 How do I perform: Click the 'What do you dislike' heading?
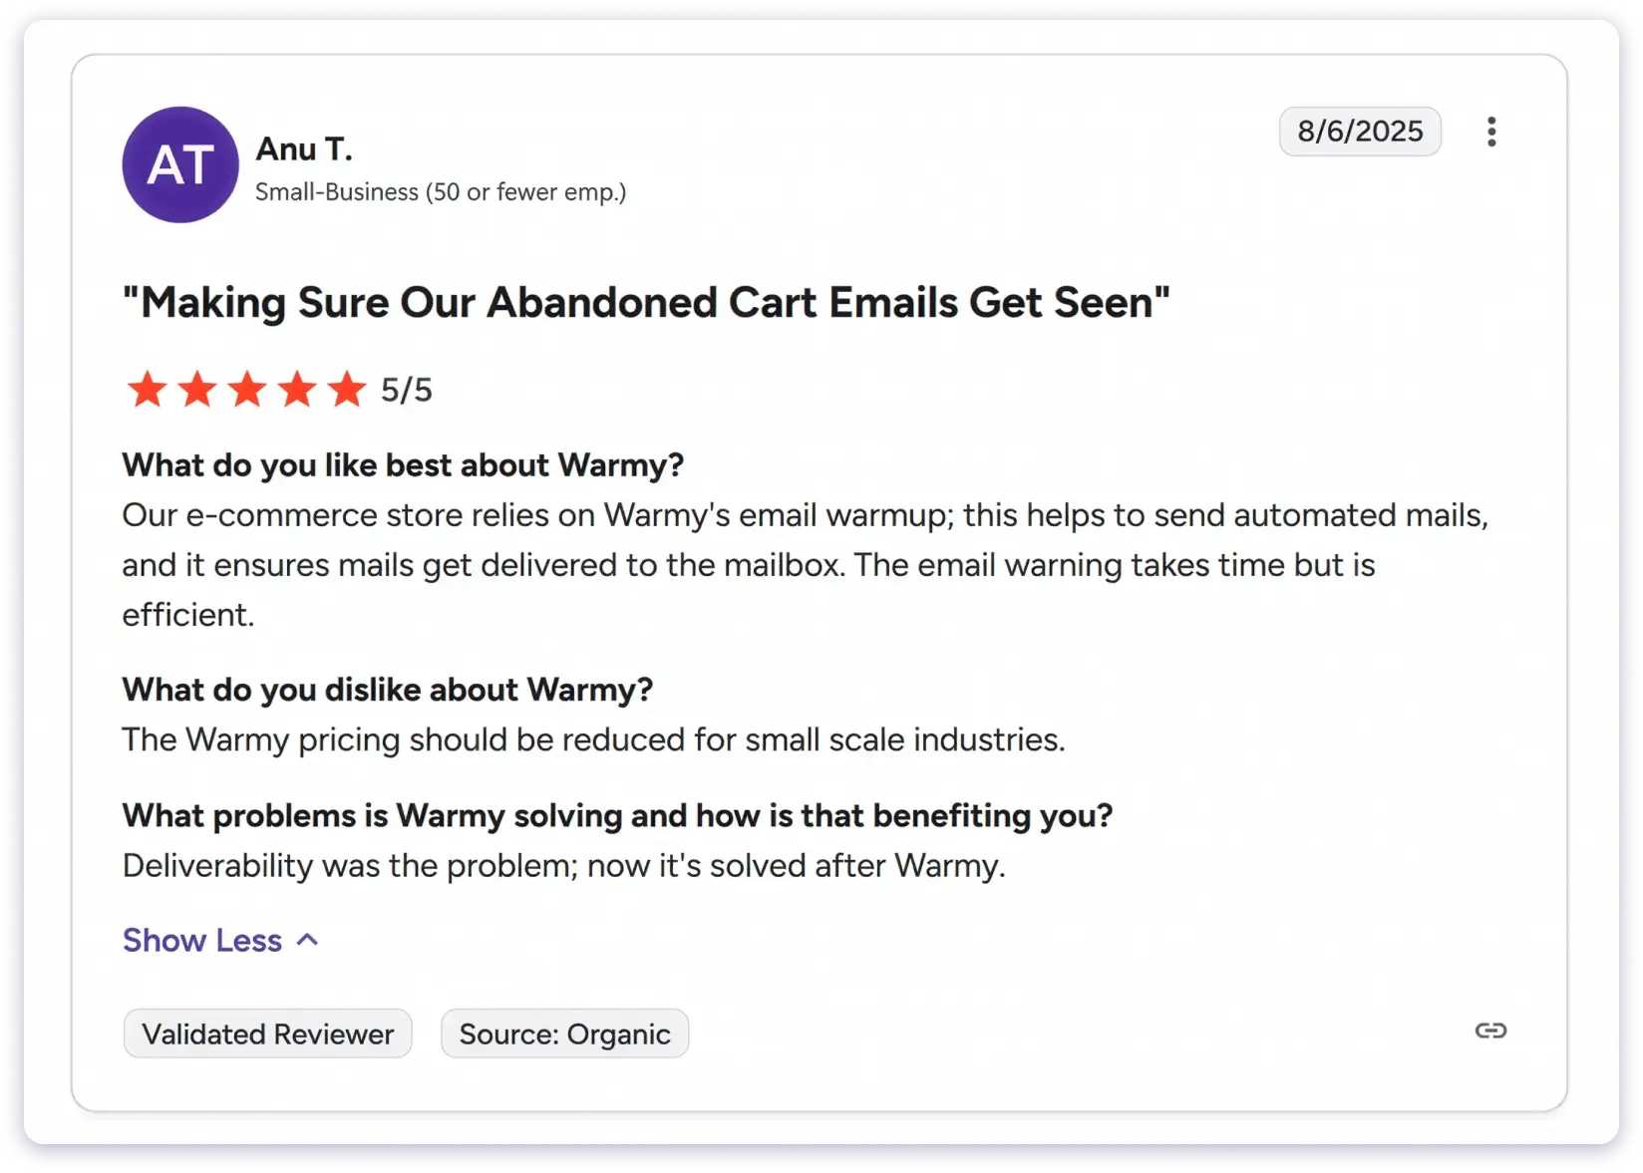(387, 690)
